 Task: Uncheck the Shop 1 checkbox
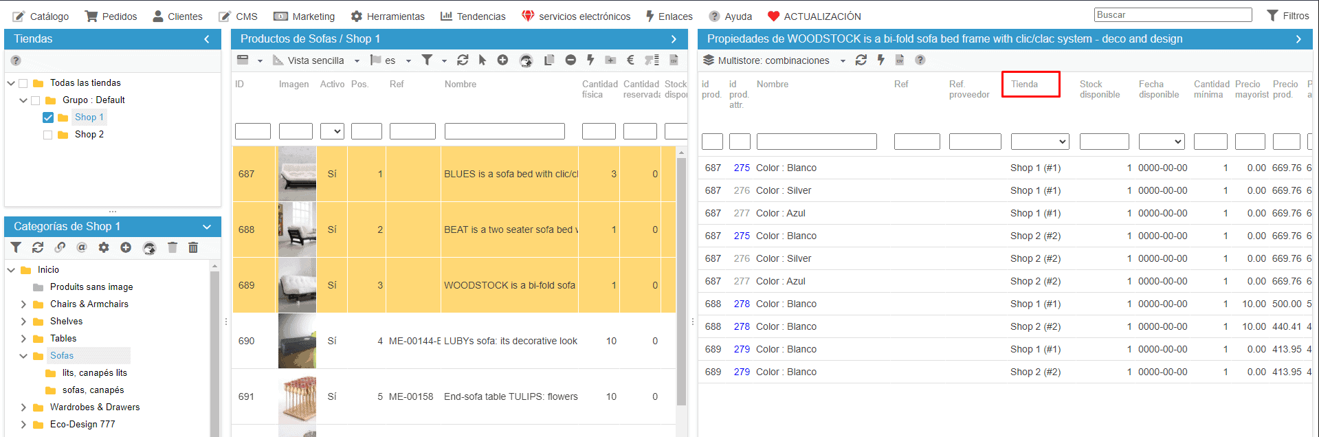coord(48,117)
